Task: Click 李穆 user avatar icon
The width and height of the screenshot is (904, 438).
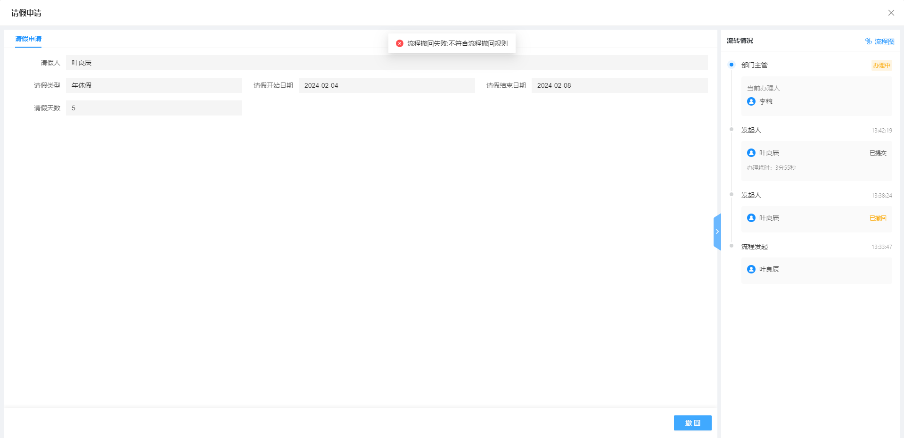Action: coord(751,101)
